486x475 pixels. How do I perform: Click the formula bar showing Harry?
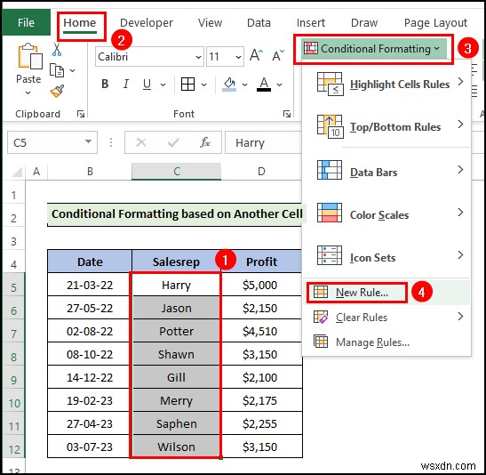click(264, 142)
